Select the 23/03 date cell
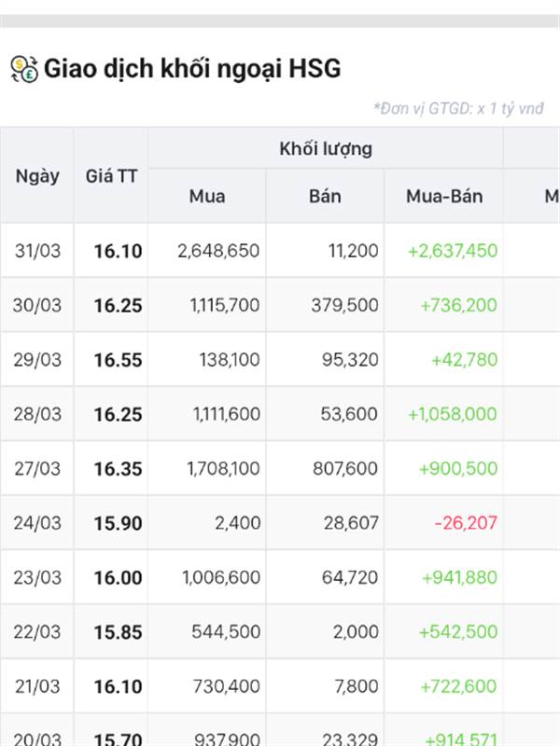This screenshot has width=560, height=746. tap(37, 577)
